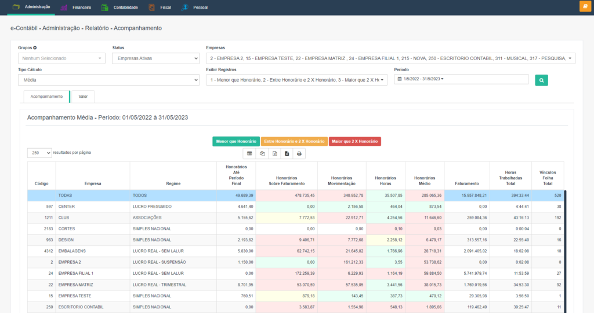
Task: Sort by Honorários Até Período Final header
Action: coord(236,175)
